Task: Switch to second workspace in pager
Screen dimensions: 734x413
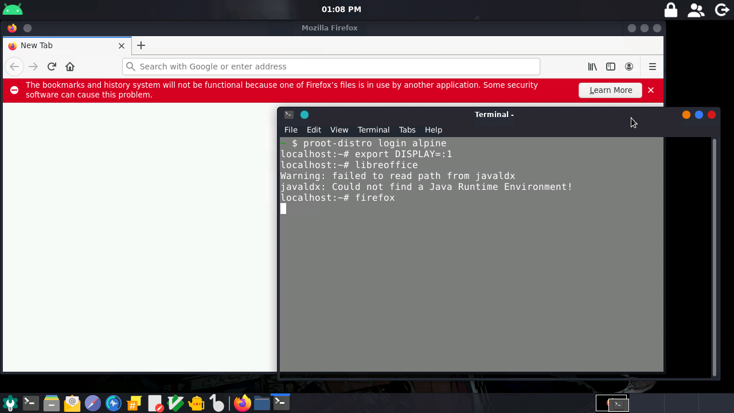Action: pyautogui.click(x=646, y=403)
